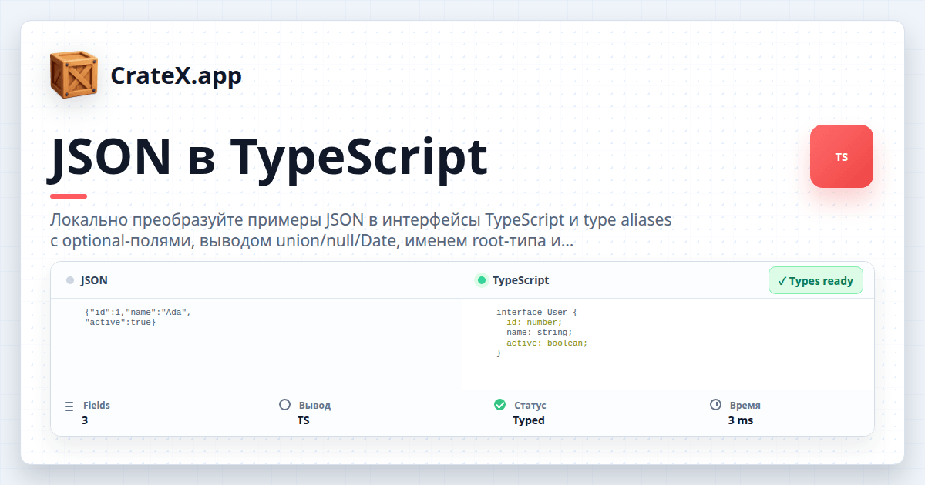
Task: Click the Types ready status button
Action: pyautogui.click(x=816, y=280)
